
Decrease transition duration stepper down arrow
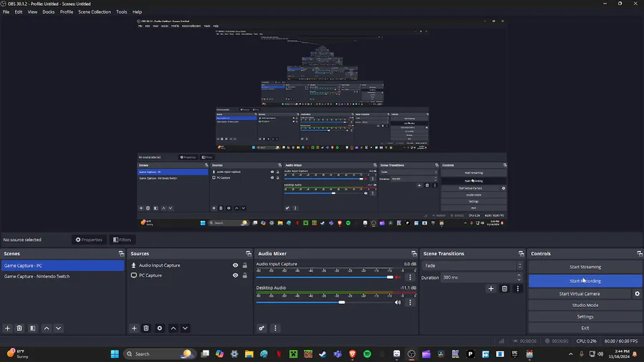coord(519,280)
